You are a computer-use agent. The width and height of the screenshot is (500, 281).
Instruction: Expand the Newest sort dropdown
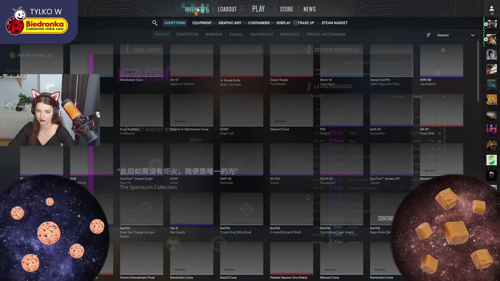click(456, 35)
